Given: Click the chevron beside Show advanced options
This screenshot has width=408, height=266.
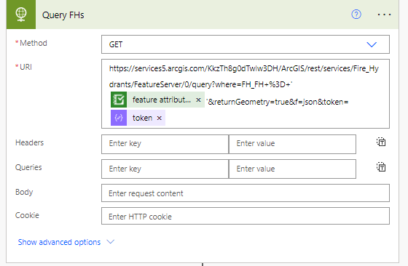Looking at the screenshot, I should [x=111, y=242].
